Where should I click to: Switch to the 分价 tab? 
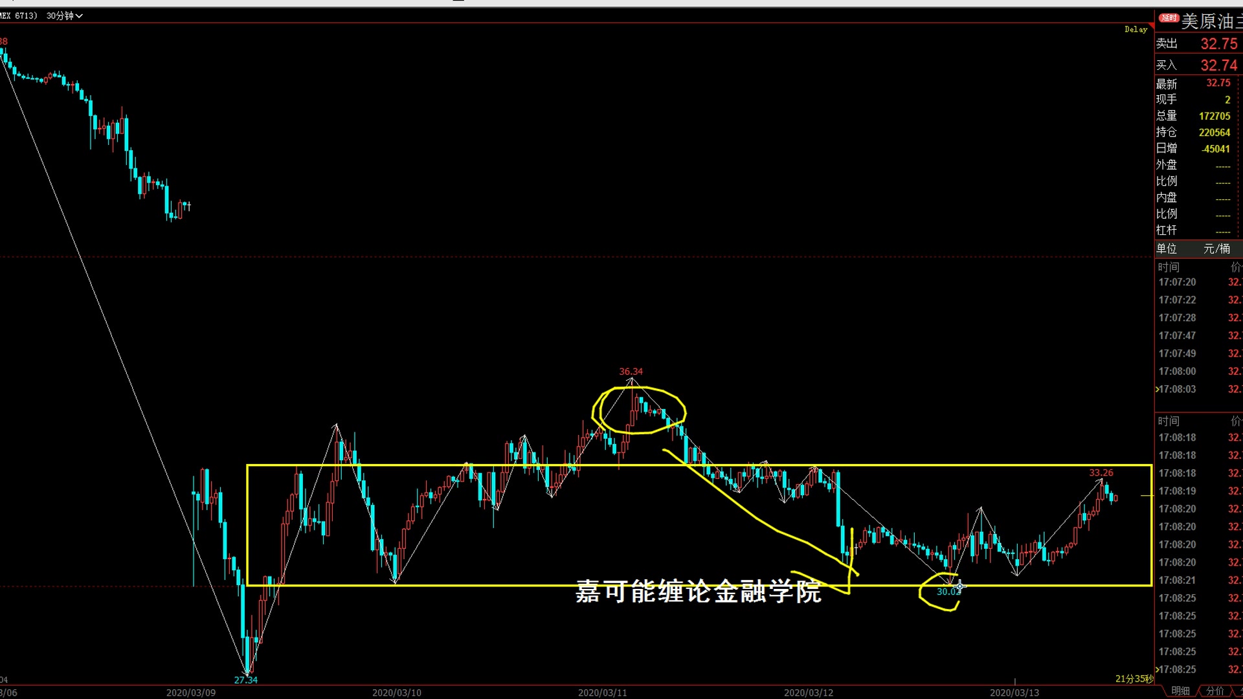point(1215,691)
